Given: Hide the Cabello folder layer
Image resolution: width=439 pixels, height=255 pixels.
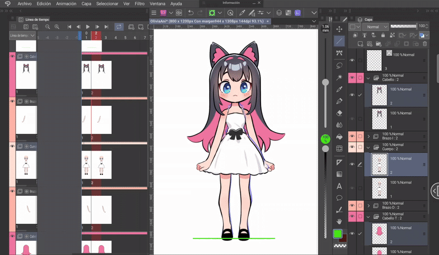Looking at the screenshot, I should pos(352,78).
